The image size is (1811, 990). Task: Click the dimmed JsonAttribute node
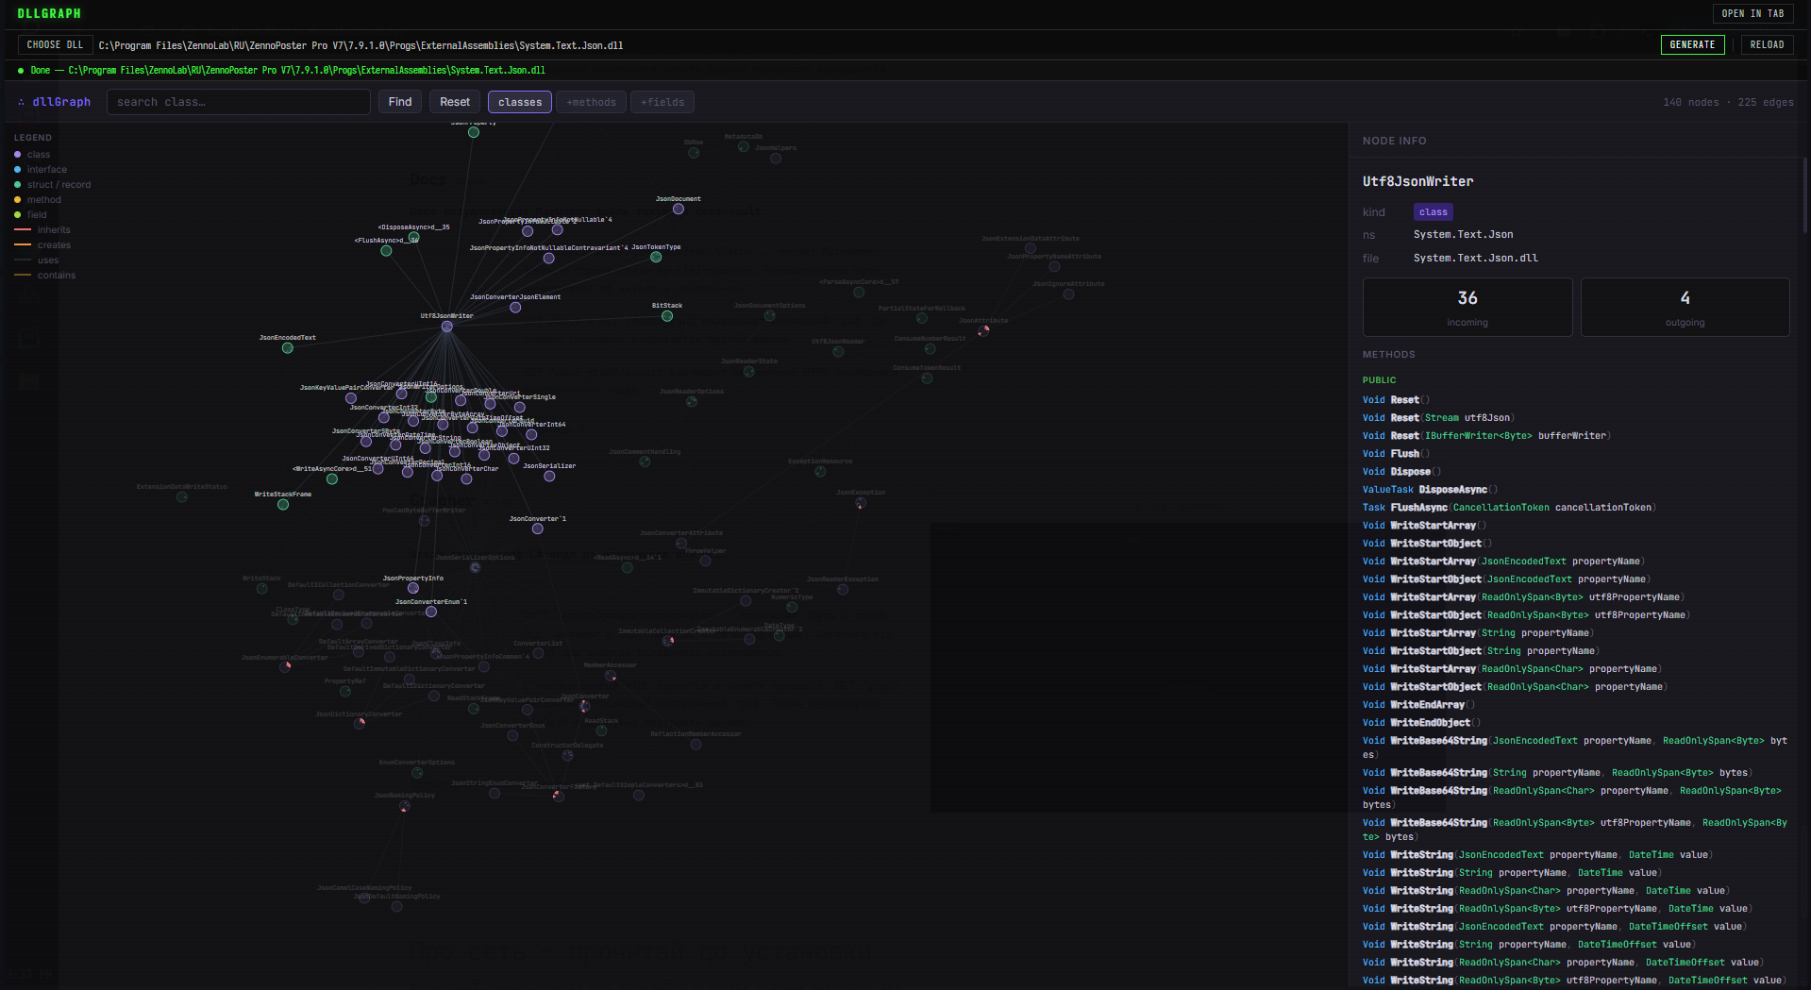coord(983,331)
